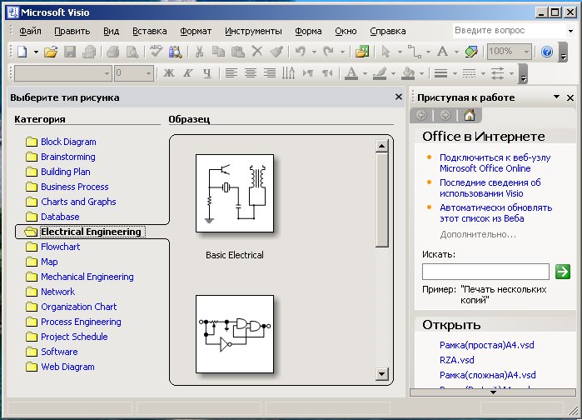This screenshot has width=582, height=420.
Task: Click the task pane Home icon
Action: click(470, 116)
